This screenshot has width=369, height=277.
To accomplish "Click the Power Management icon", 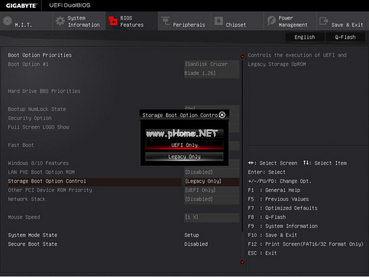I will click(x=272, y=21).
